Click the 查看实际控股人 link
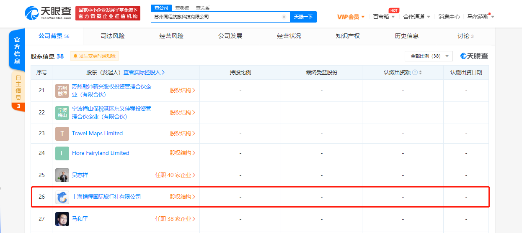The width and height of the screenshot is (522, 233). [144, 72]
